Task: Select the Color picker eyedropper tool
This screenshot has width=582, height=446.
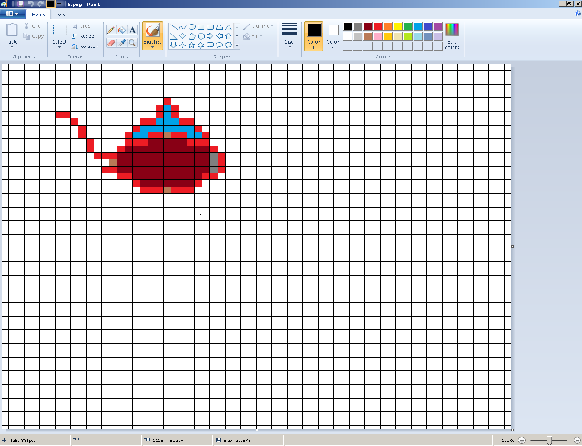Action: pyautogui.click(x=121, y=43)
